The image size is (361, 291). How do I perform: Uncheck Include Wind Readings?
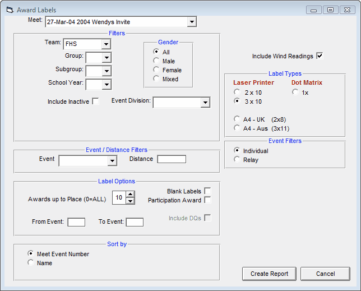[320, 56]
